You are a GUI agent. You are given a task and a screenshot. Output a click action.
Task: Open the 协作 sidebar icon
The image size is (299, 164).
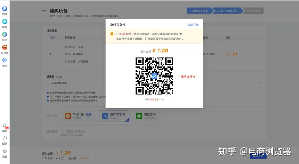pyautogui.click(x=5, y=60)
